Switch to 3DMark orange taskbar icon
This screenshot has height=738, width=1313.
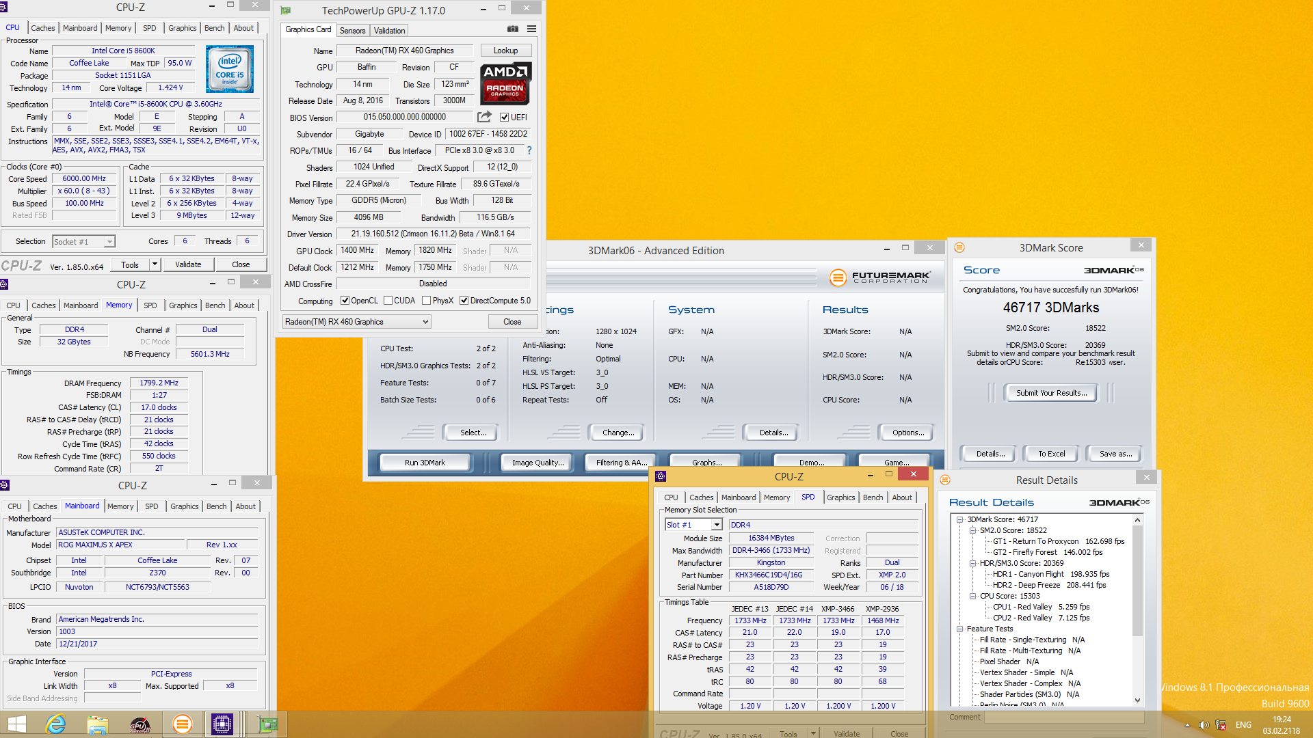(x=182, y=724)
